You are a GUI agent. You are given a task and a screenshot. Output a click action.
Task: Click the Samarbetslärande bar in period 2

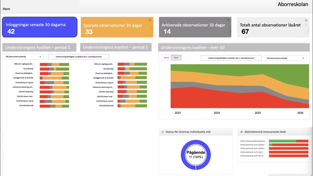(x=132, y=106)
